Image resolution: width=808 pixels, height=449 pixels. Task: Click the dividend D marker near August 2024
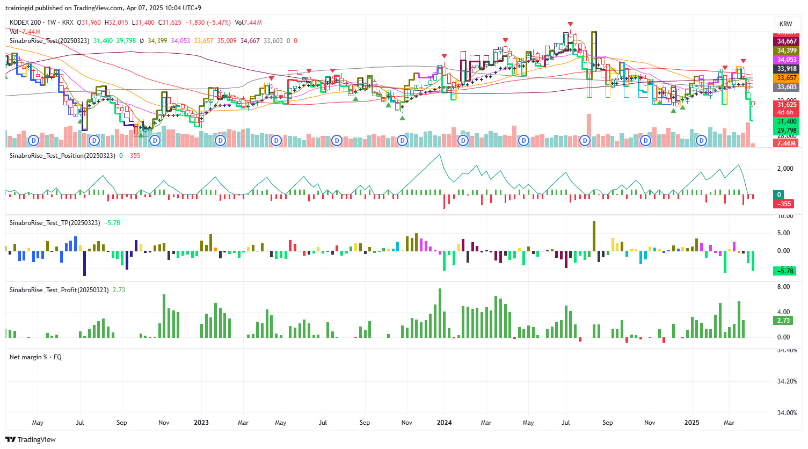[585, 141]
